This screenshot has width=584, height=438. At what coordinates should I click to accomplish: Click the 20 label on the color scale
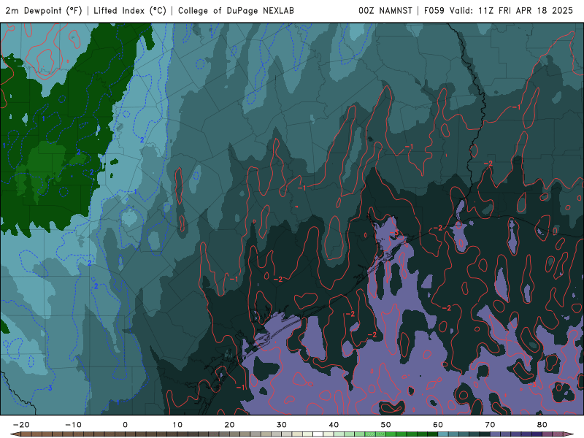pyautogui.click(x=229, y=425)
